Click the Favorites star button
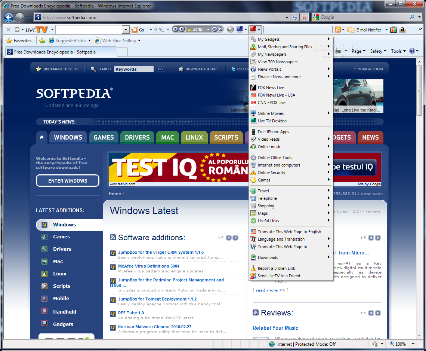The width and height of the screenshot is (426, 351). (x=19, y=41)
